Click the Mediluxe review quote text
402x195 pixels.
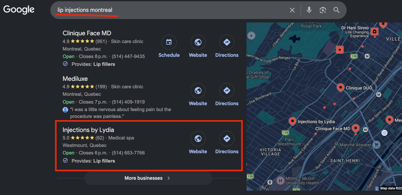(120, 113)
